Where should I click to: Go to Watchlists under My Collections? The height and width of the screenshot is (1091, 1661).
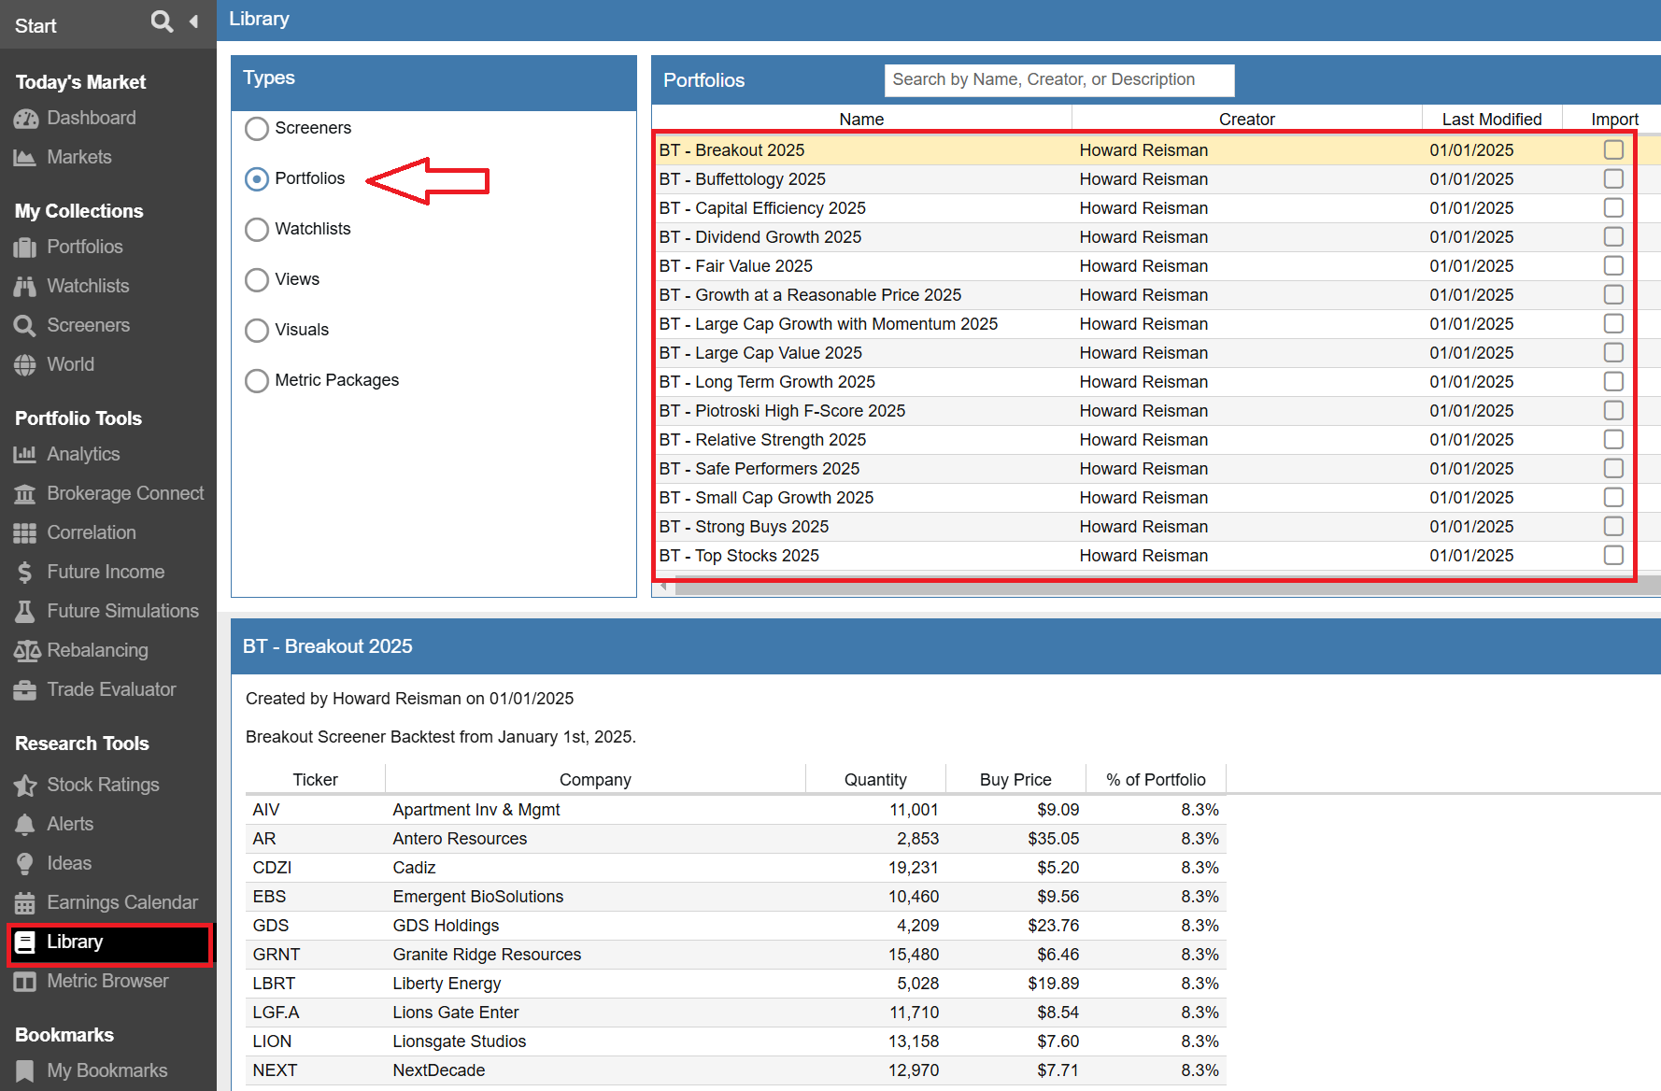pos(88,287)
